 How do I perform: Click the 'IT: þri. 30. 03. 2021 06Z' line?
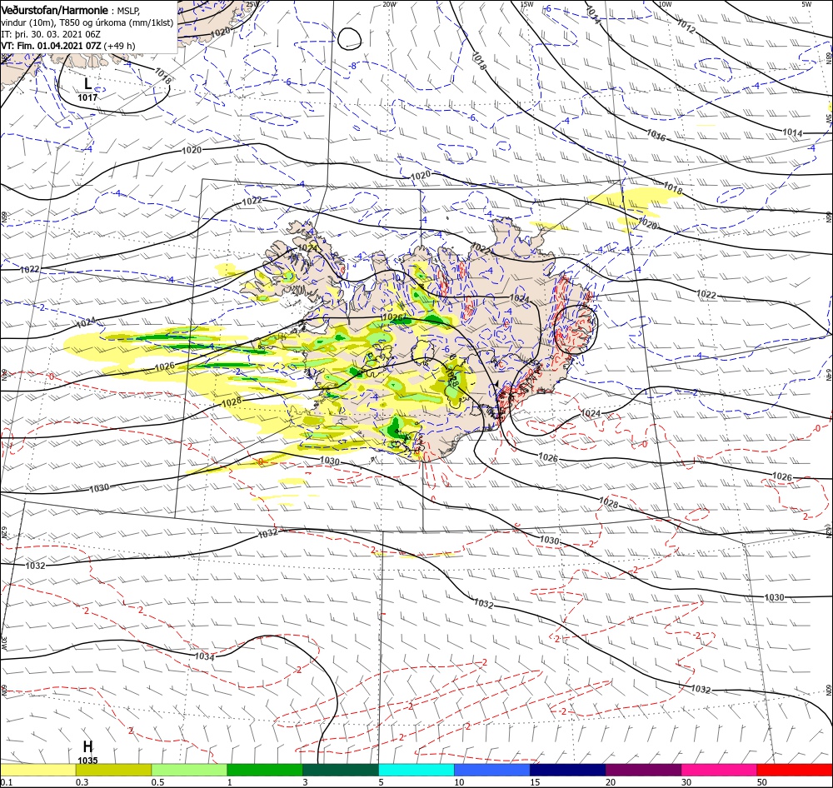[x=51, y=34]
